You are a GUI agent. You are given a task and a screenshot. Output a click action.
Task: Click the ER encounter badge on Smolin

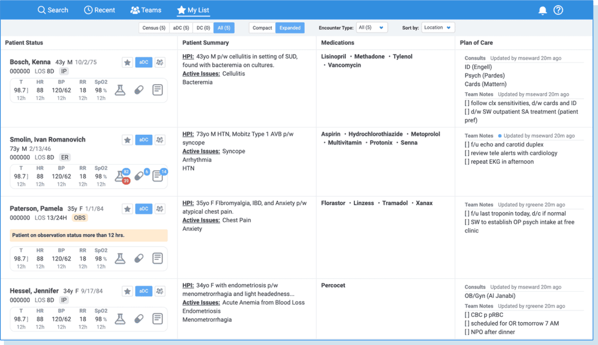click(x=65, y=157)
